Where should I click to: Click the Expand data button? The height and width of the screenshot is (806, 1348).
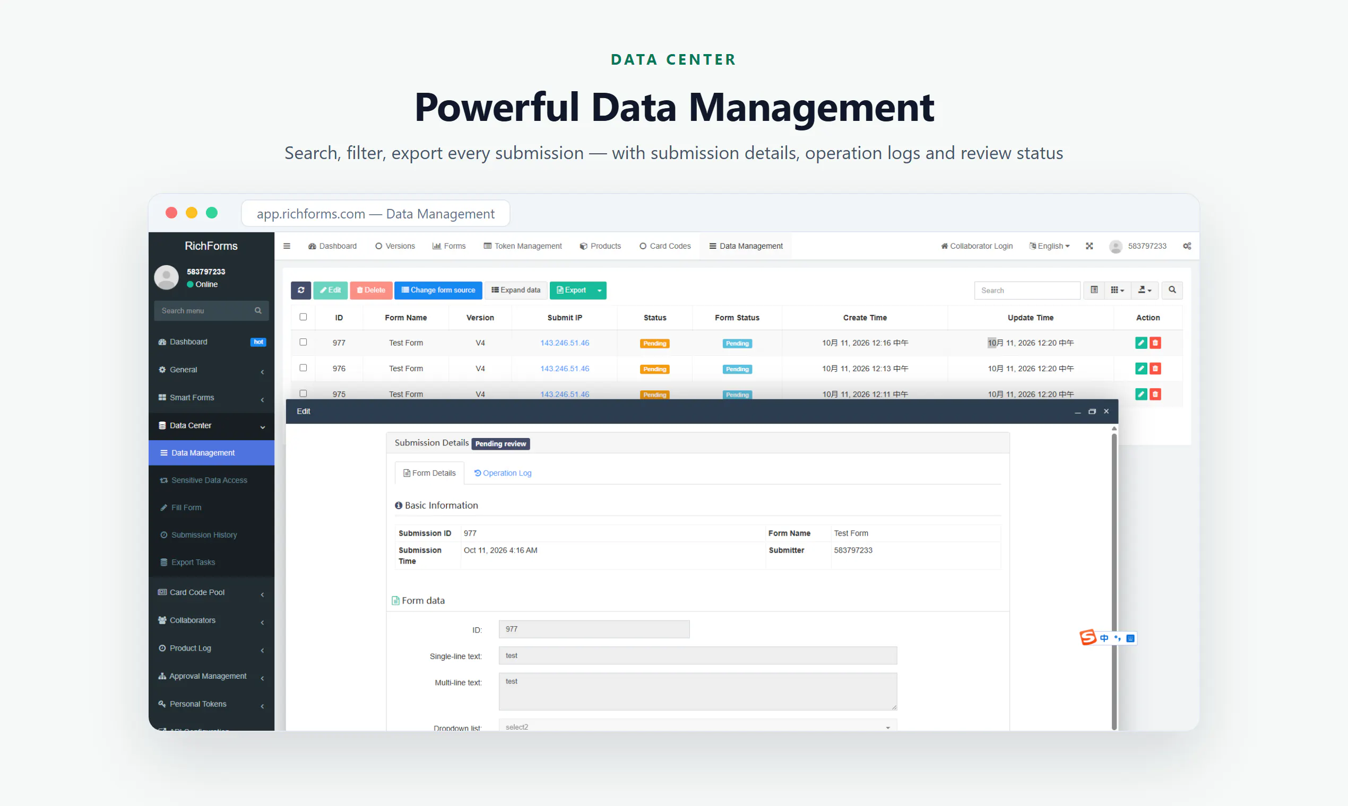516,290
